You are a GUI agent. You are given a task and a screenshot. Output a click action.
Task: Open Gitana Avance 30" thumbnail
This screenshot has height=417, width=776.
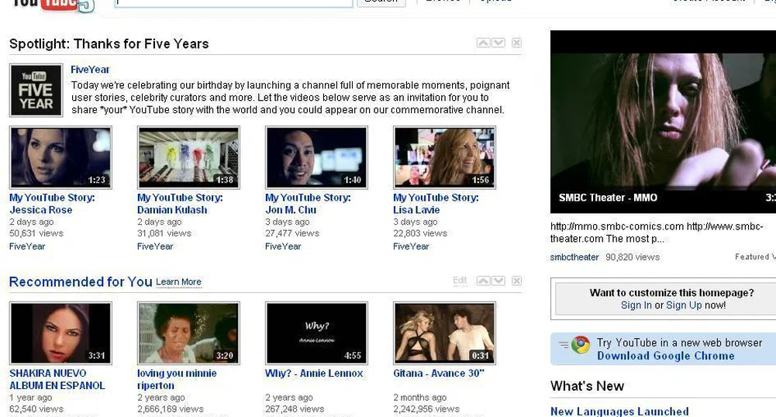[444, 333]
